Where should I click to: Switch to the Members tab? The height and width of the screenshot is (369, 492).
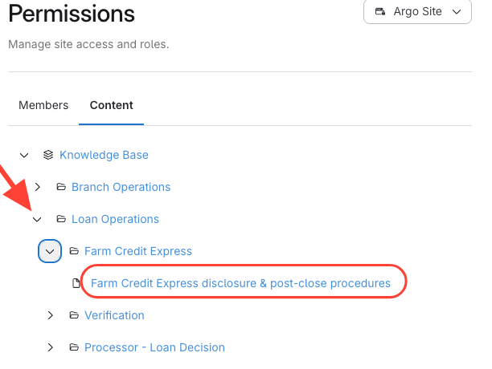point(43,105)
